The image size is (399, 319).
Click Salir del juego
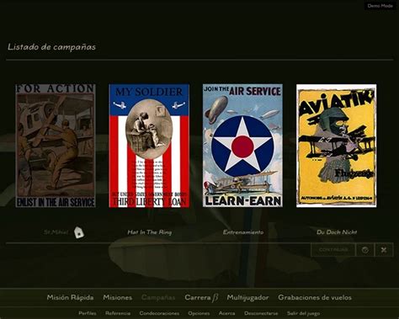coord(303,313)
